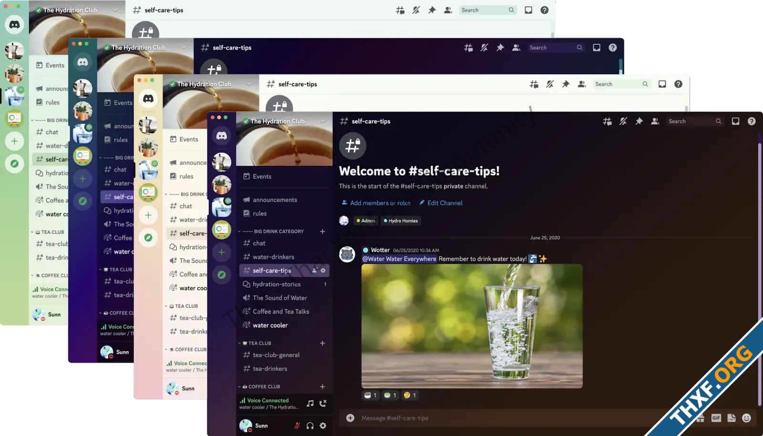Create channel in COFFEE CLUB category
The image size is (763, 436).
pyautogui.click(x=322, y=387)
